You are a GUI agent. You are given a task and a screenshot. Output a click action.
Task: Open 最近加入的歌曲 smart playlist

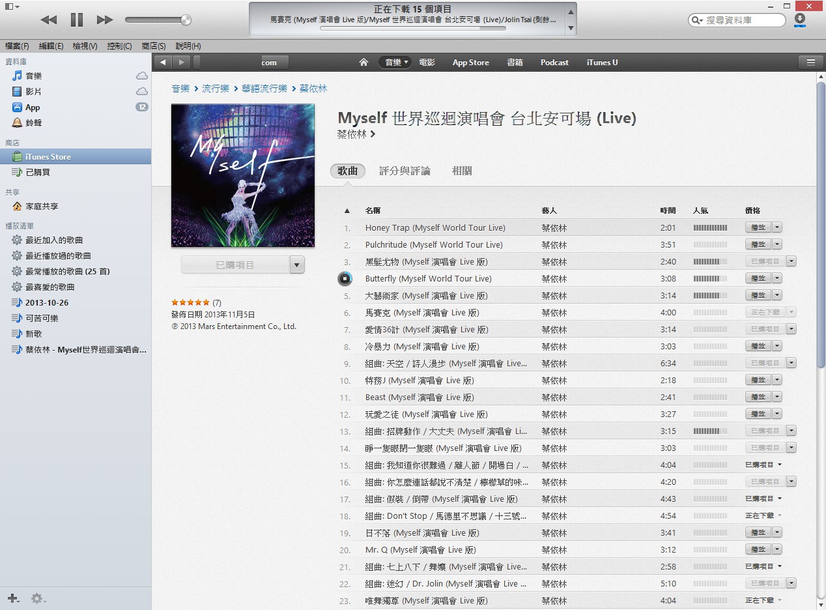click(54, 240)
